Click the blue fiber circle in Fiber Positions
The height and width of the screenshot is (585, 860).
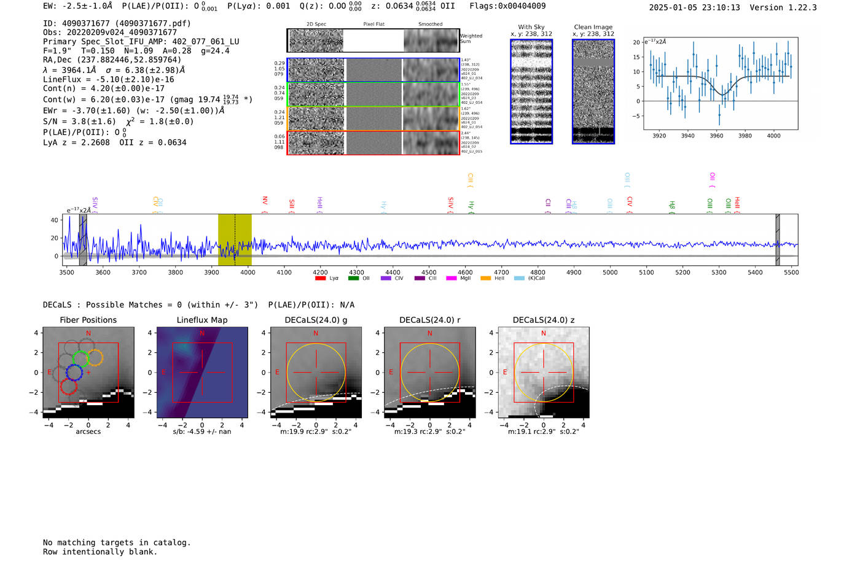[74, 372]
